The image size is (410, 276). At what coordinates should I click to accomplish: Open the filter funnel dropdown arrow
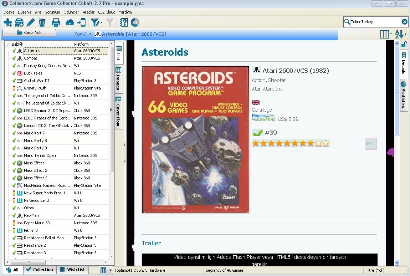click(102, 23)
